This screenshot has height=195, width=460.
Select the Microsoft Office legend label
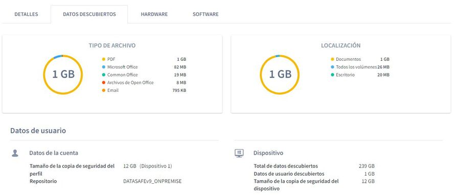(122, 67)
